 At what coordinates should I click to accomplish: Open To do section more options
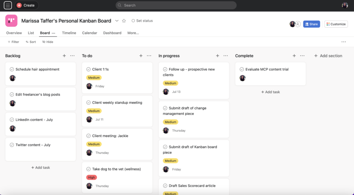pos(149,56)
